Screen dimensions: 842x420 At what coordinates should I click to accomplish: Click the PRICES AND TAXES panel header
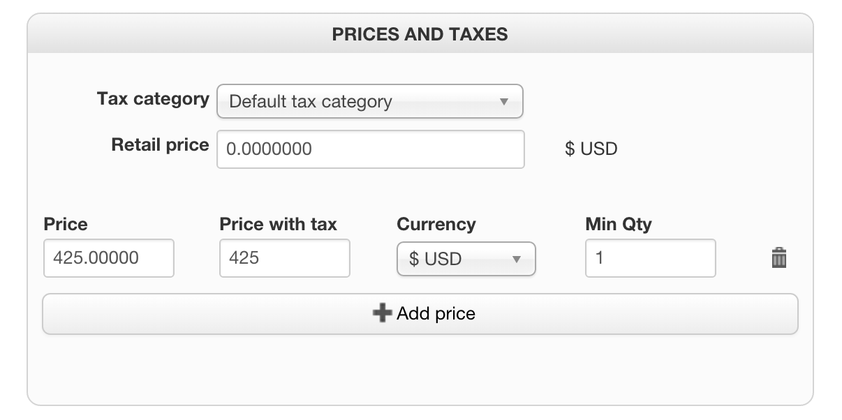(420, 34)
